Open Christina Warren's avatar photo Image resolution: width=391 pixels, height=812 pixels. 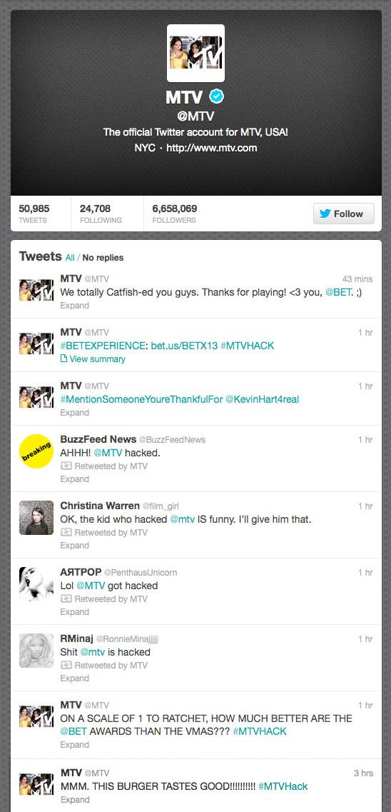36,517
